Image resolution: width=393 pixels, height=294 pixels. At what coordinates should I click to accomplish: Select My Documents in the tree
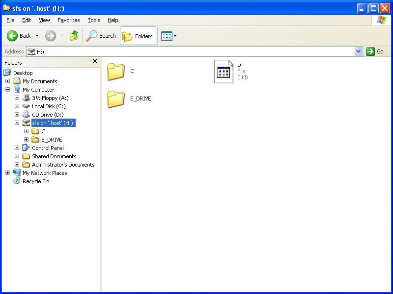click(40, 81)
